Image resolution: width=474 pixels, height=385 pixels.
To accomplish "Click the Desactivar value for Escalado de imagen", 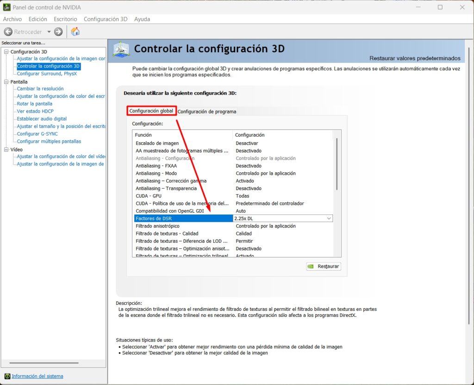I will tap(247, 143).
